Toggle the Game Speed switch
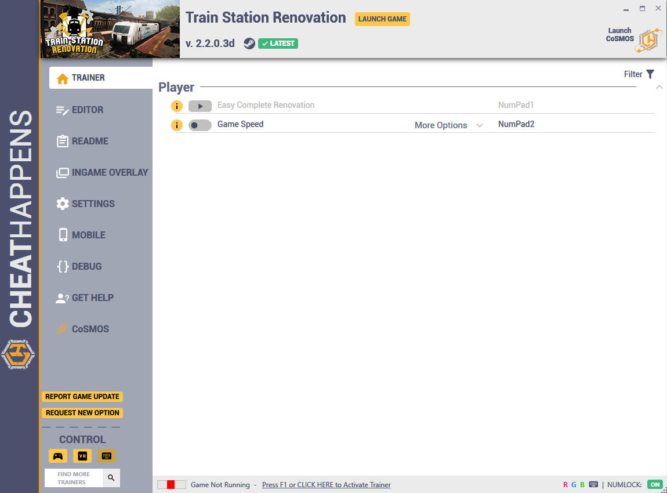The height and width of the screenshot is (493, 667). (x=200, y=125)
